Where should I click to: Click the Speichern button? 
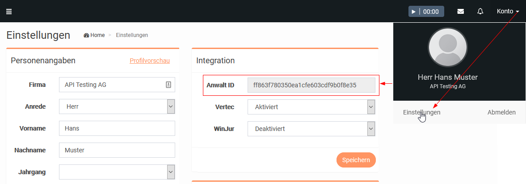coord(356,160)
